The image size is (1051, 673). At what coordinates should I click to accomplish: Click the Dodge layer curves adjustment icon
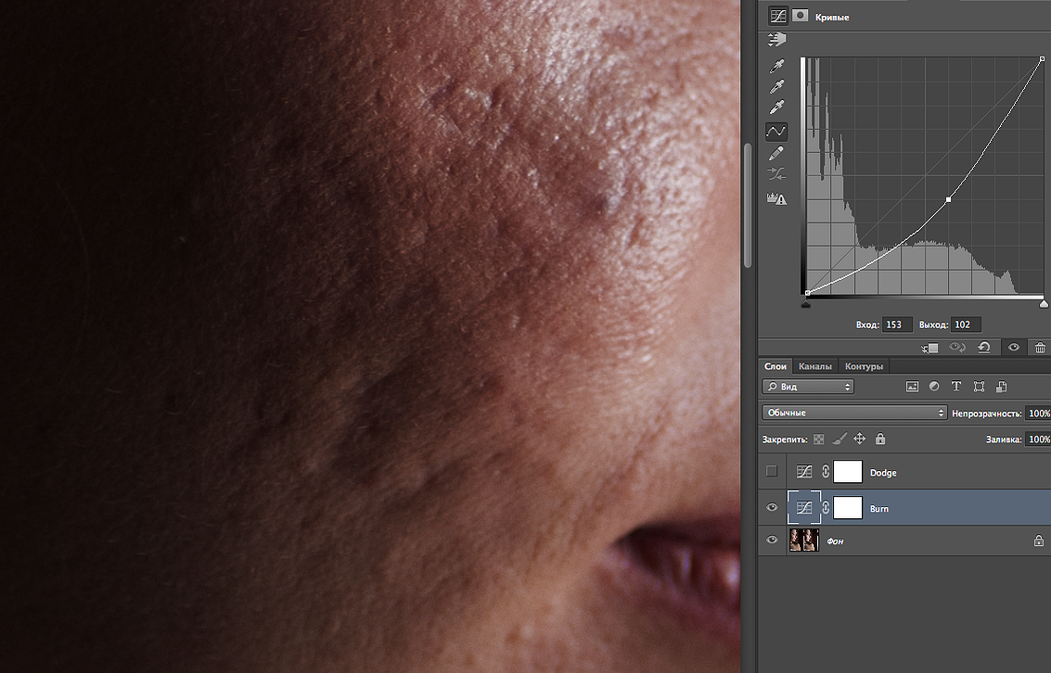[x=803, y=472]
